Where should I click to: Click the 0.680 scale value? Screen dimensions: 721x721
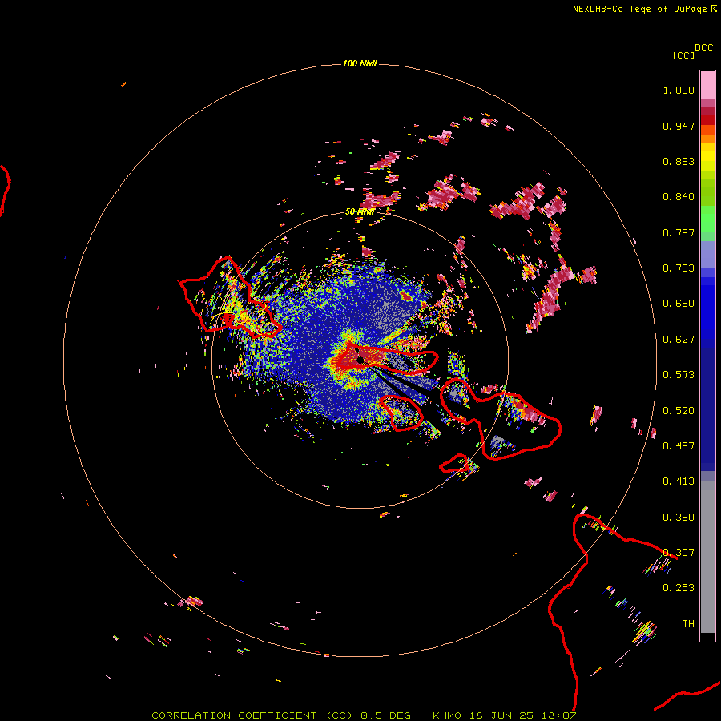tap(679, 304)
